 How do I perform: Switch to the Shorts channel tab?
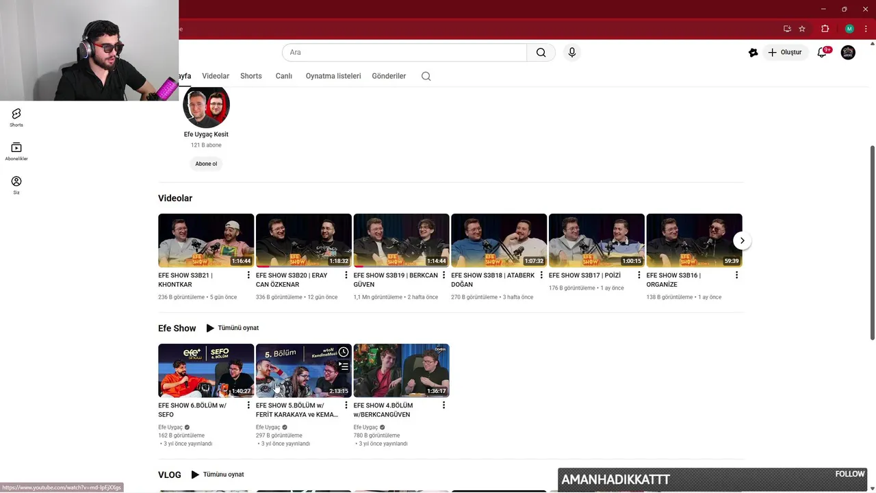point(251,76)
